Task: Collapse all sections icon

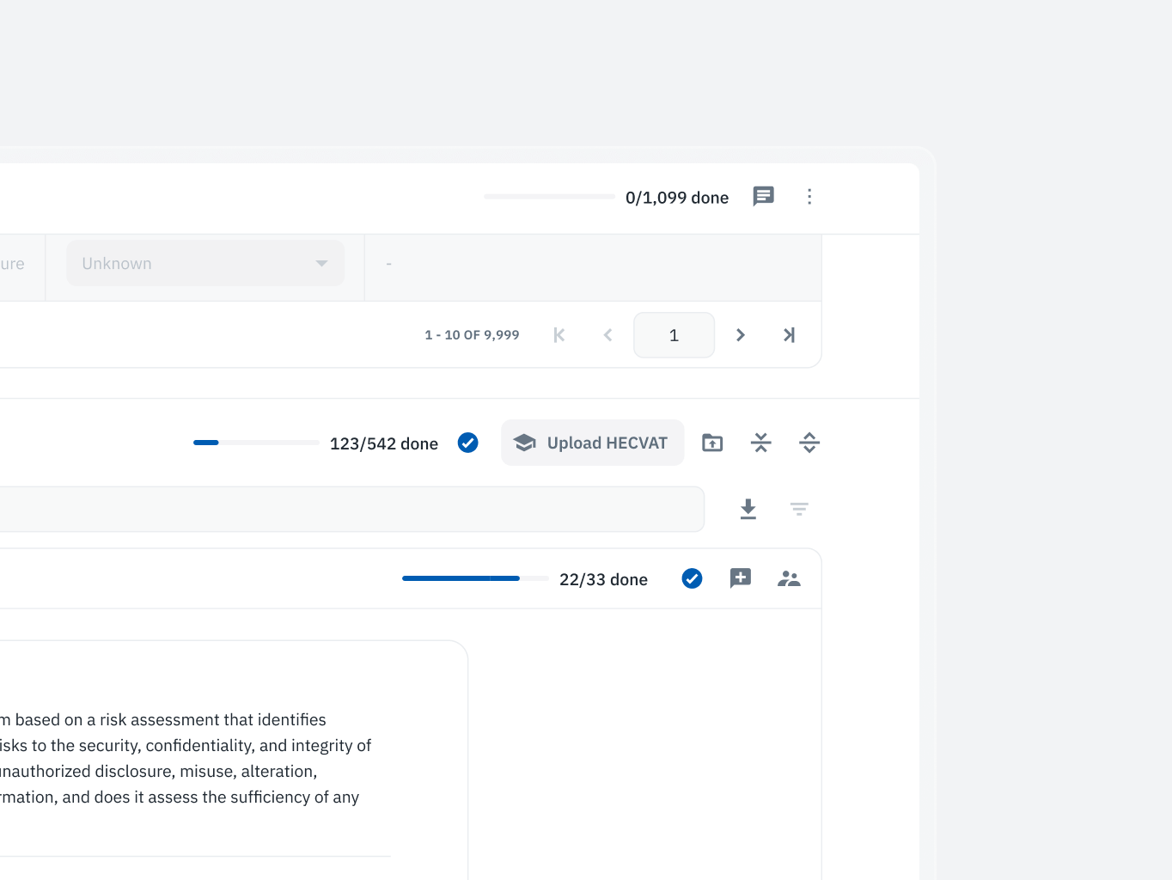Action: (760, 443)
